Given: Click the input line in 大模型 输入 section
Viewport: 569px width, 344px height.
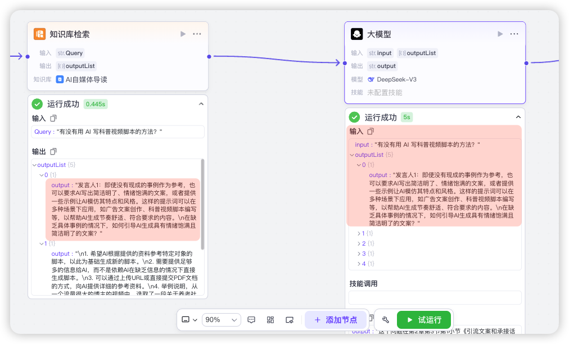Looking at the screenshot, I should 417,144.
